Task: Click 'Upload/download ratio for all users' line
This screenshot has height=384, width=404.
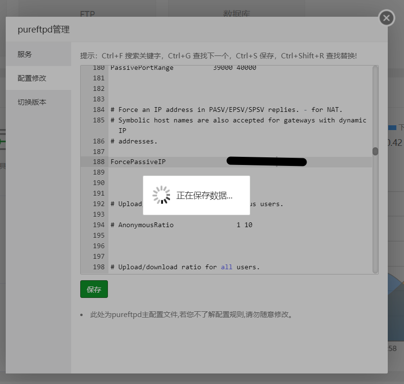Action: click(185, 267)
